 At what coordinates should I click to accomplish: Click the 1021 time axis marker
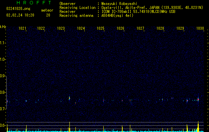pos(22,28)
